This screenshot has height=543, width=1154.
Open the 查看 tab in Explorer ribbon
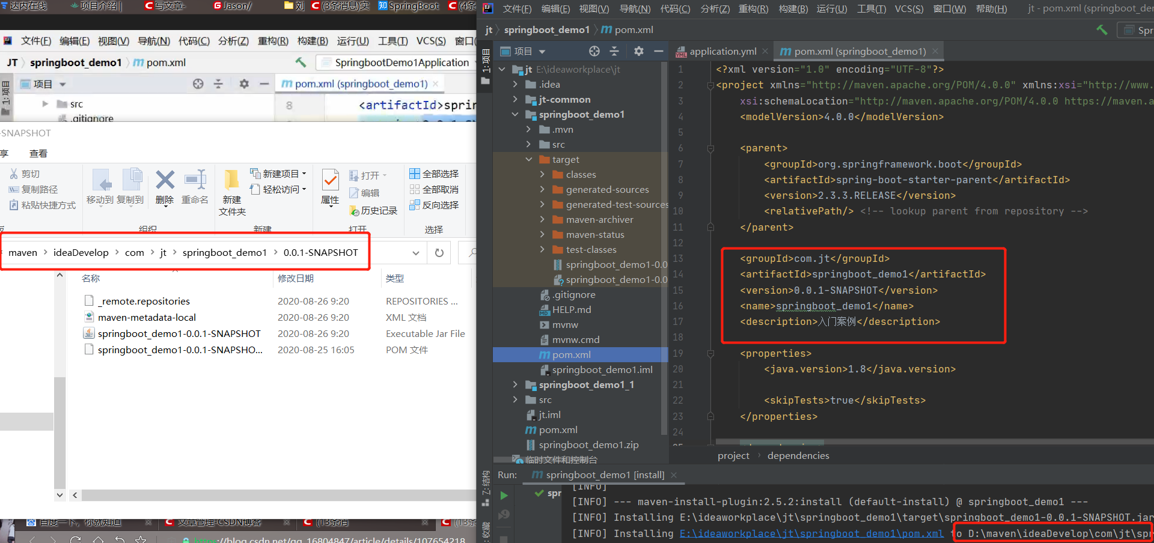[38, 153]
